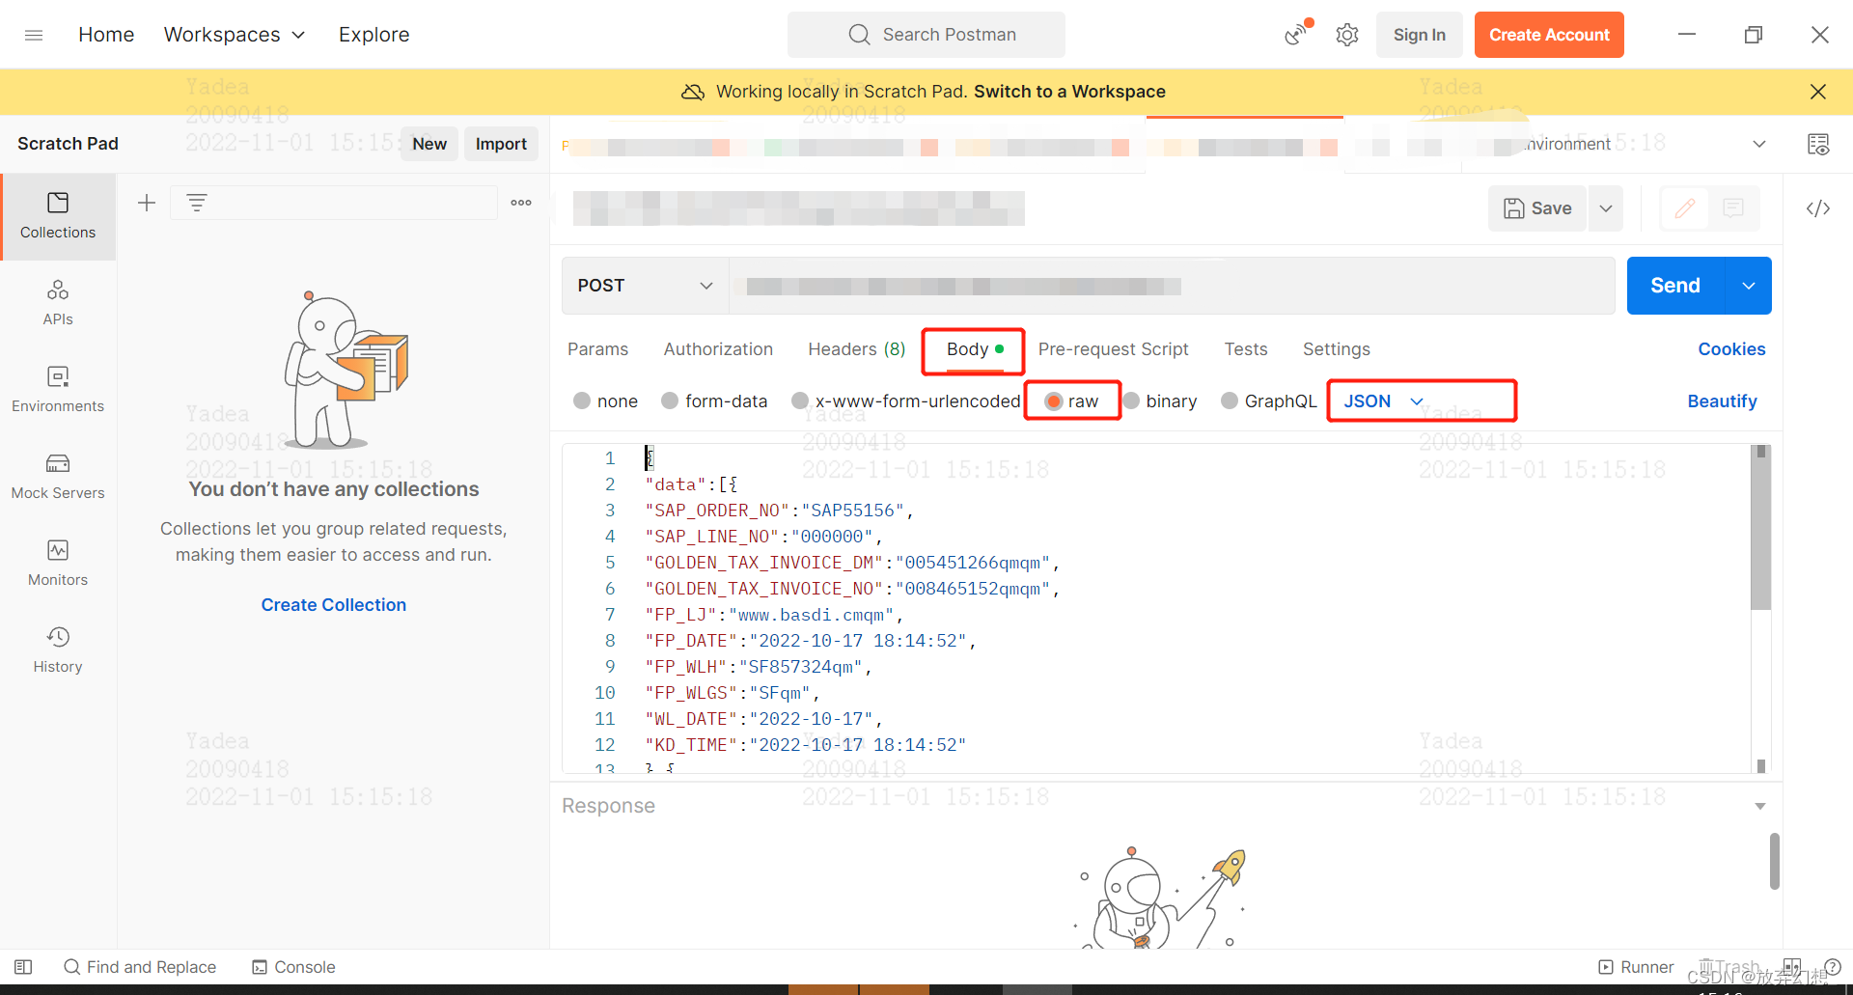Screen dimensions: 1853x995
Task: Open the two-pane view icon in status bar
Action: tap(1792, 967)
